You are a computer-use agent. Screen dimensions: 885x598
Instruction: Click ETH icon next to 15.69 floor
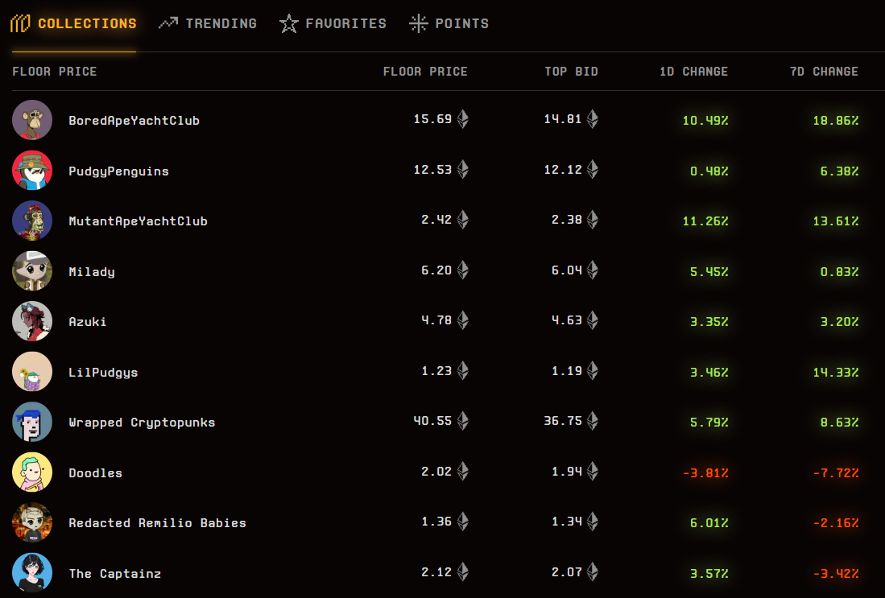coord(463,119)
